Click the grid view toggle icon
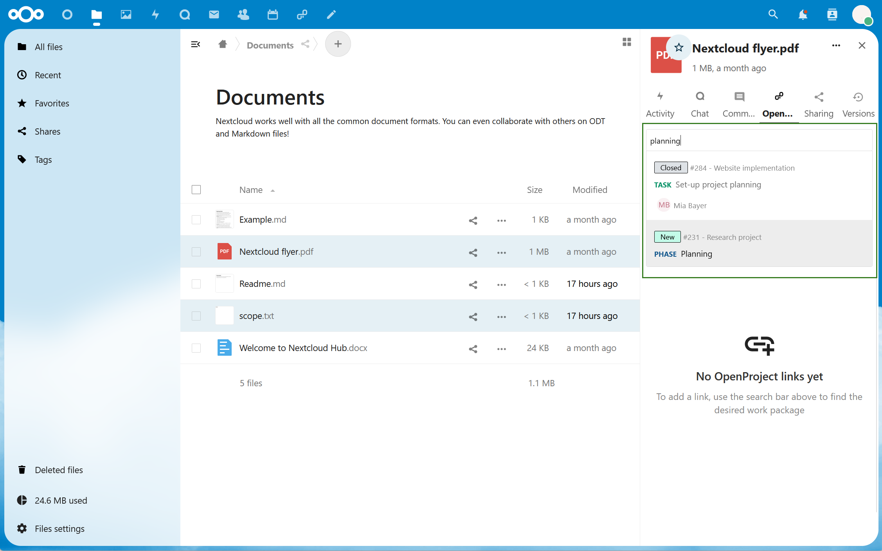Screen dimensions: 882x551 (x=627, y=42)
